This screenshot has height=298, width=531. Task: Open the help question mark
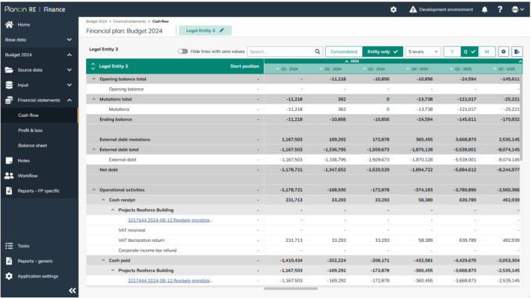500,9
